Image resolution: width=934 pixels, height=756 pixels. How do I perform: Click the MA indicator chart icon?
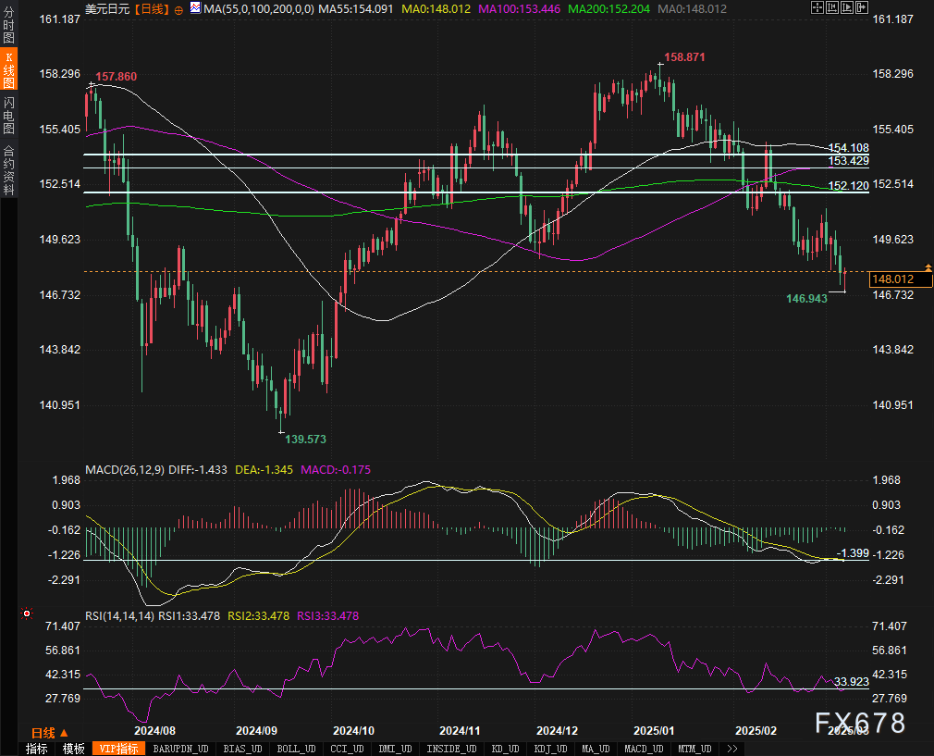194,8
